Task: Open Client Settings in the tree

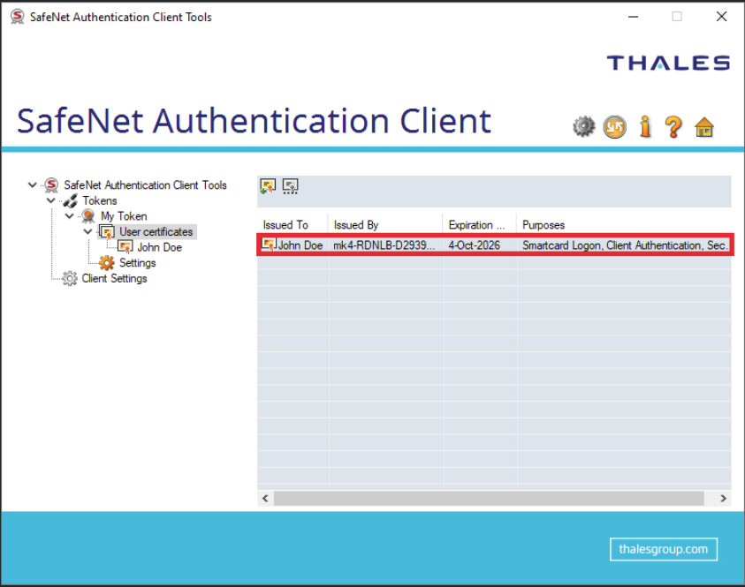Action: click(114, 279)
